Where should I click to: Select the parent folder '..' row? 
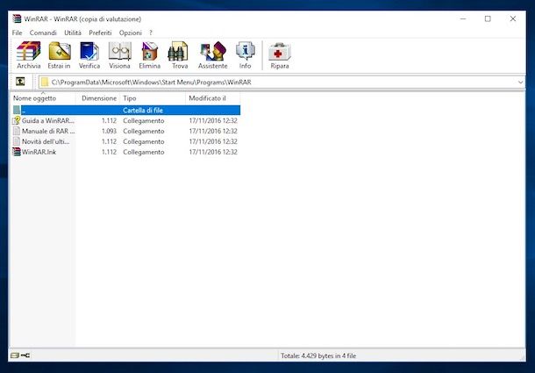(x=126, y=110)
